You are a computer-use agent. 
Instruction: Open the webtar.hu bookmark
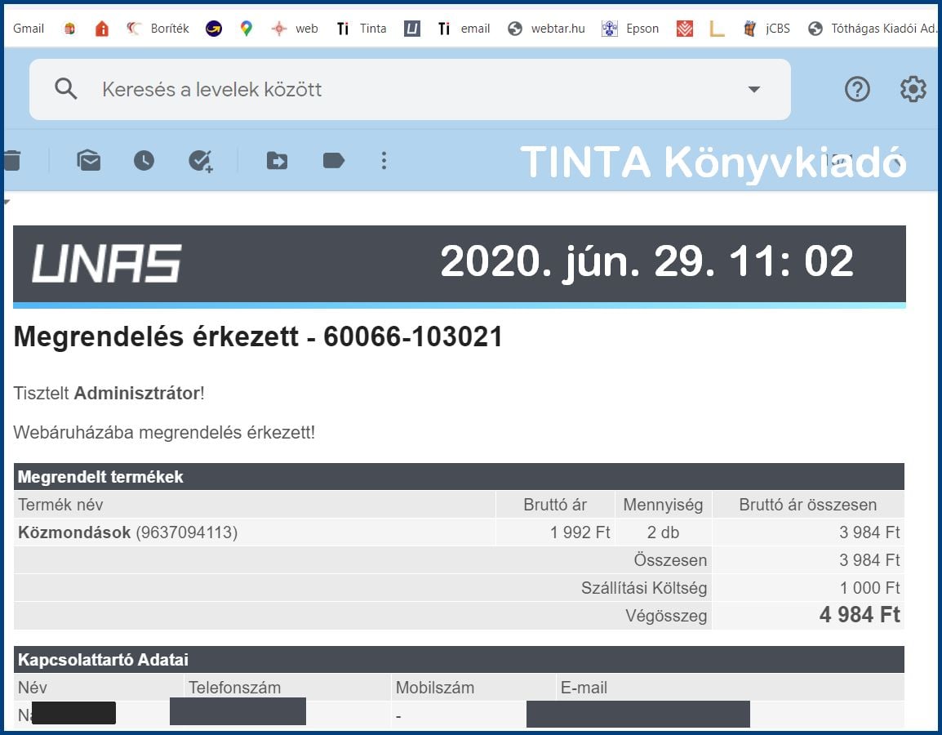pyautogui.click(x=546, y=29)
